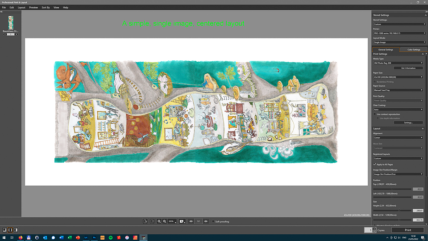Select the Baumhaus image thumbnail
This screenshot has height=241, width=428.
tap(11, 23)
